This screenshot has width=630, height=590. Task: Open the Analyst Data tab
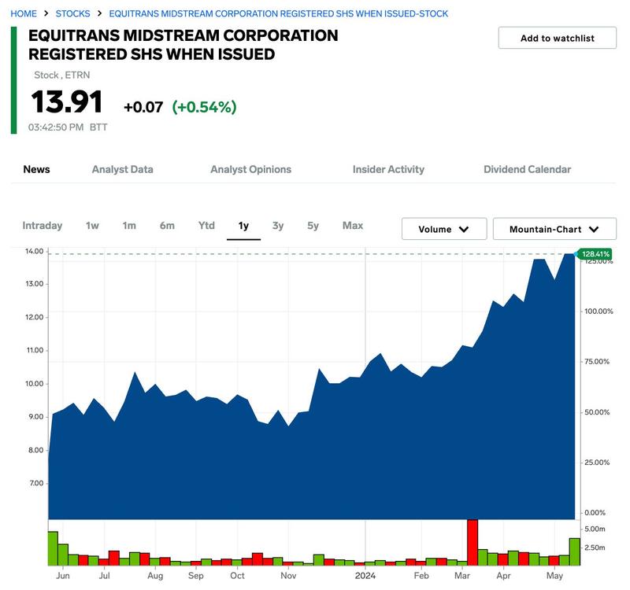(x=123, y=169)
